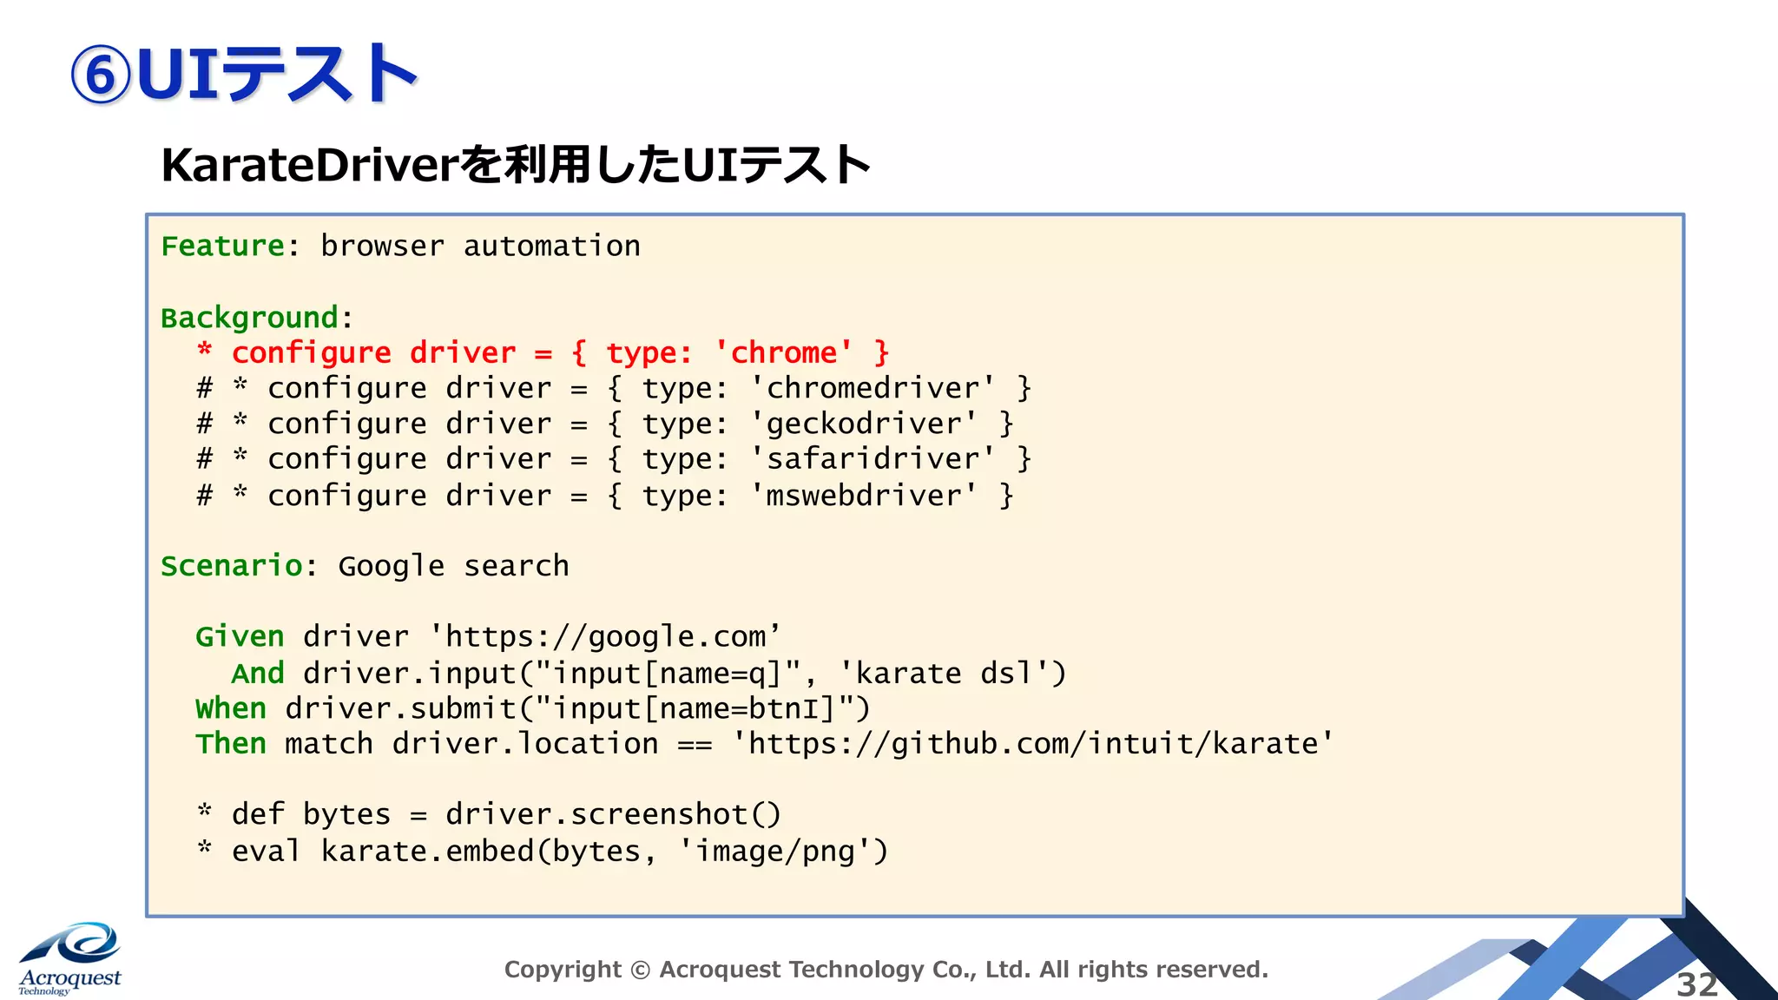Click the line 'Feature: browser automation'
Viewport: 1778px width, 1000px height.
coord(401,247)
